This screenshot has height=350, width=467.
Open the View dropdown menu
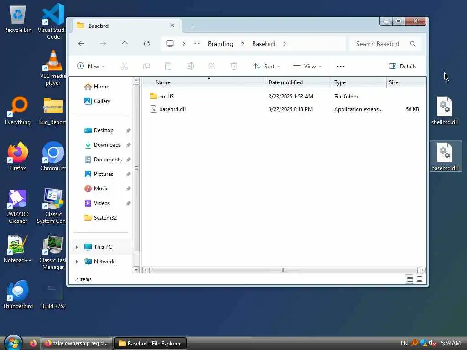click(x=307, y=67)
